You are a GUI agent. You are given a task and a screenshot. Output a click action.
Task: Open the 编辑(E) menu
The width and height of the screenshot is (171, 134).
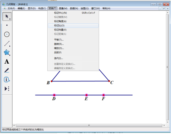coord(21,8)
